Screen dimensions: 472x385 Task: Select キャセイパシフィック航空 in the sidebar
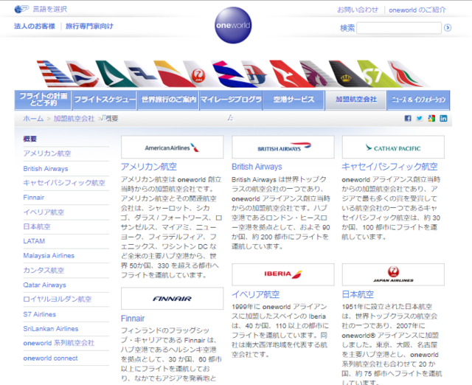coord(64,183)
